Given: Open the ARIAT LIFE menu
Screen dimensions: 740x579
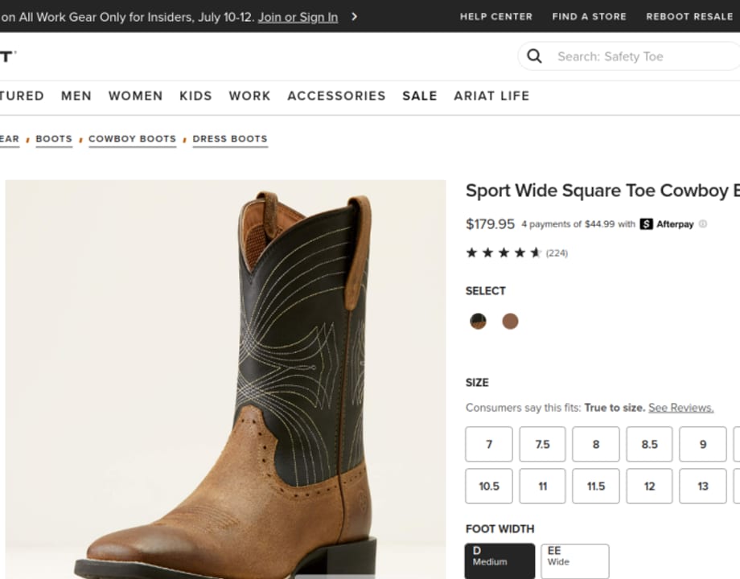Looking at the screenshot, I should (491, 96).
